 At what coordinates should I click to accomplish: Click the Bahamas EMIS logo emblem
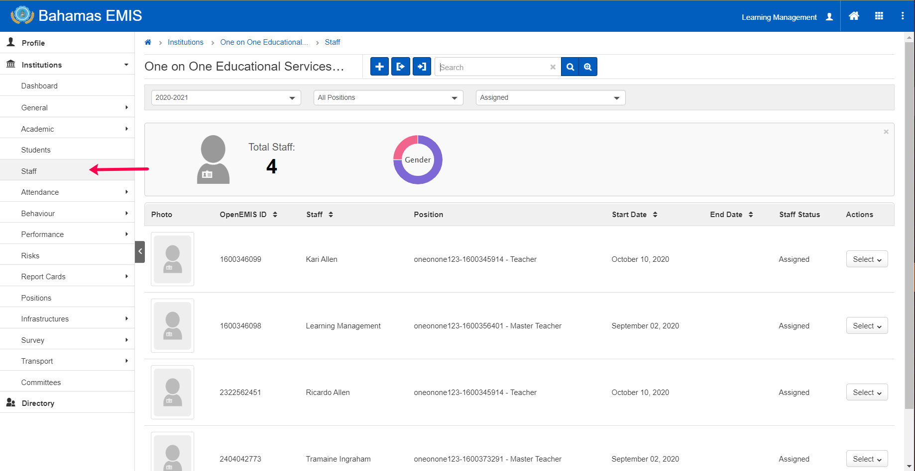tap(22, 15)
